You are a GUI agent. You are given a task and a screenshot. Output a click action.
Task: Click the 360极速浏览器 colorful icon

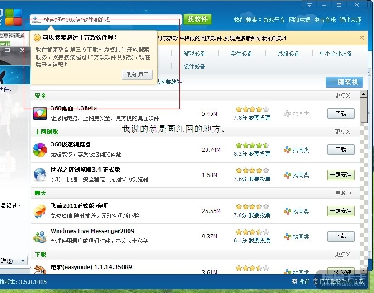click(x=40, y=150)
